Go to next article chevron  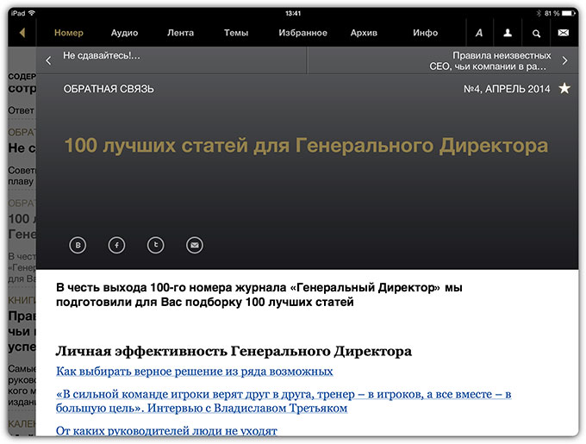(564, 60)
